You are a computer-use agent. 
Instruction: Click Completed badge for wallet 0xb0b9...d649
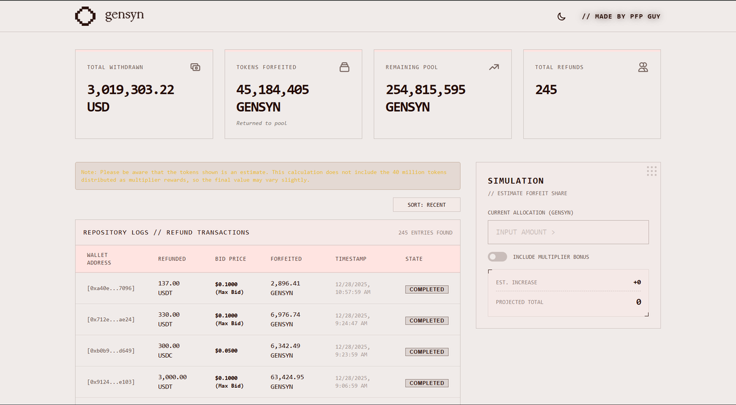pos(427,352)
